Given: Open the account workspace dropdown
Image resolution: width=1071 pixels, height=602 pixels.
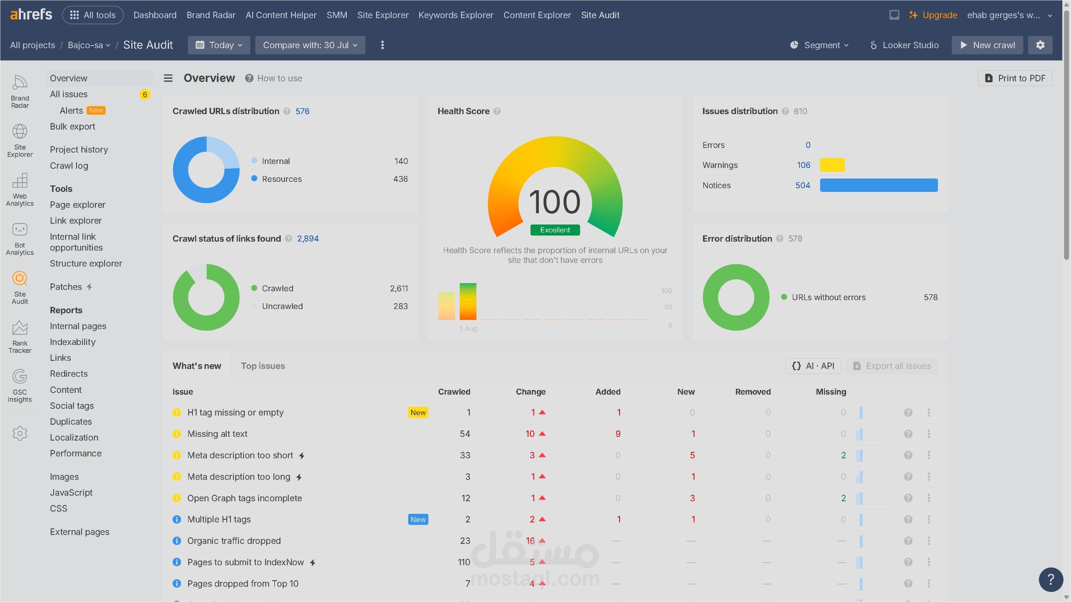Looking at the screenshot, I should click(1010, 15).
